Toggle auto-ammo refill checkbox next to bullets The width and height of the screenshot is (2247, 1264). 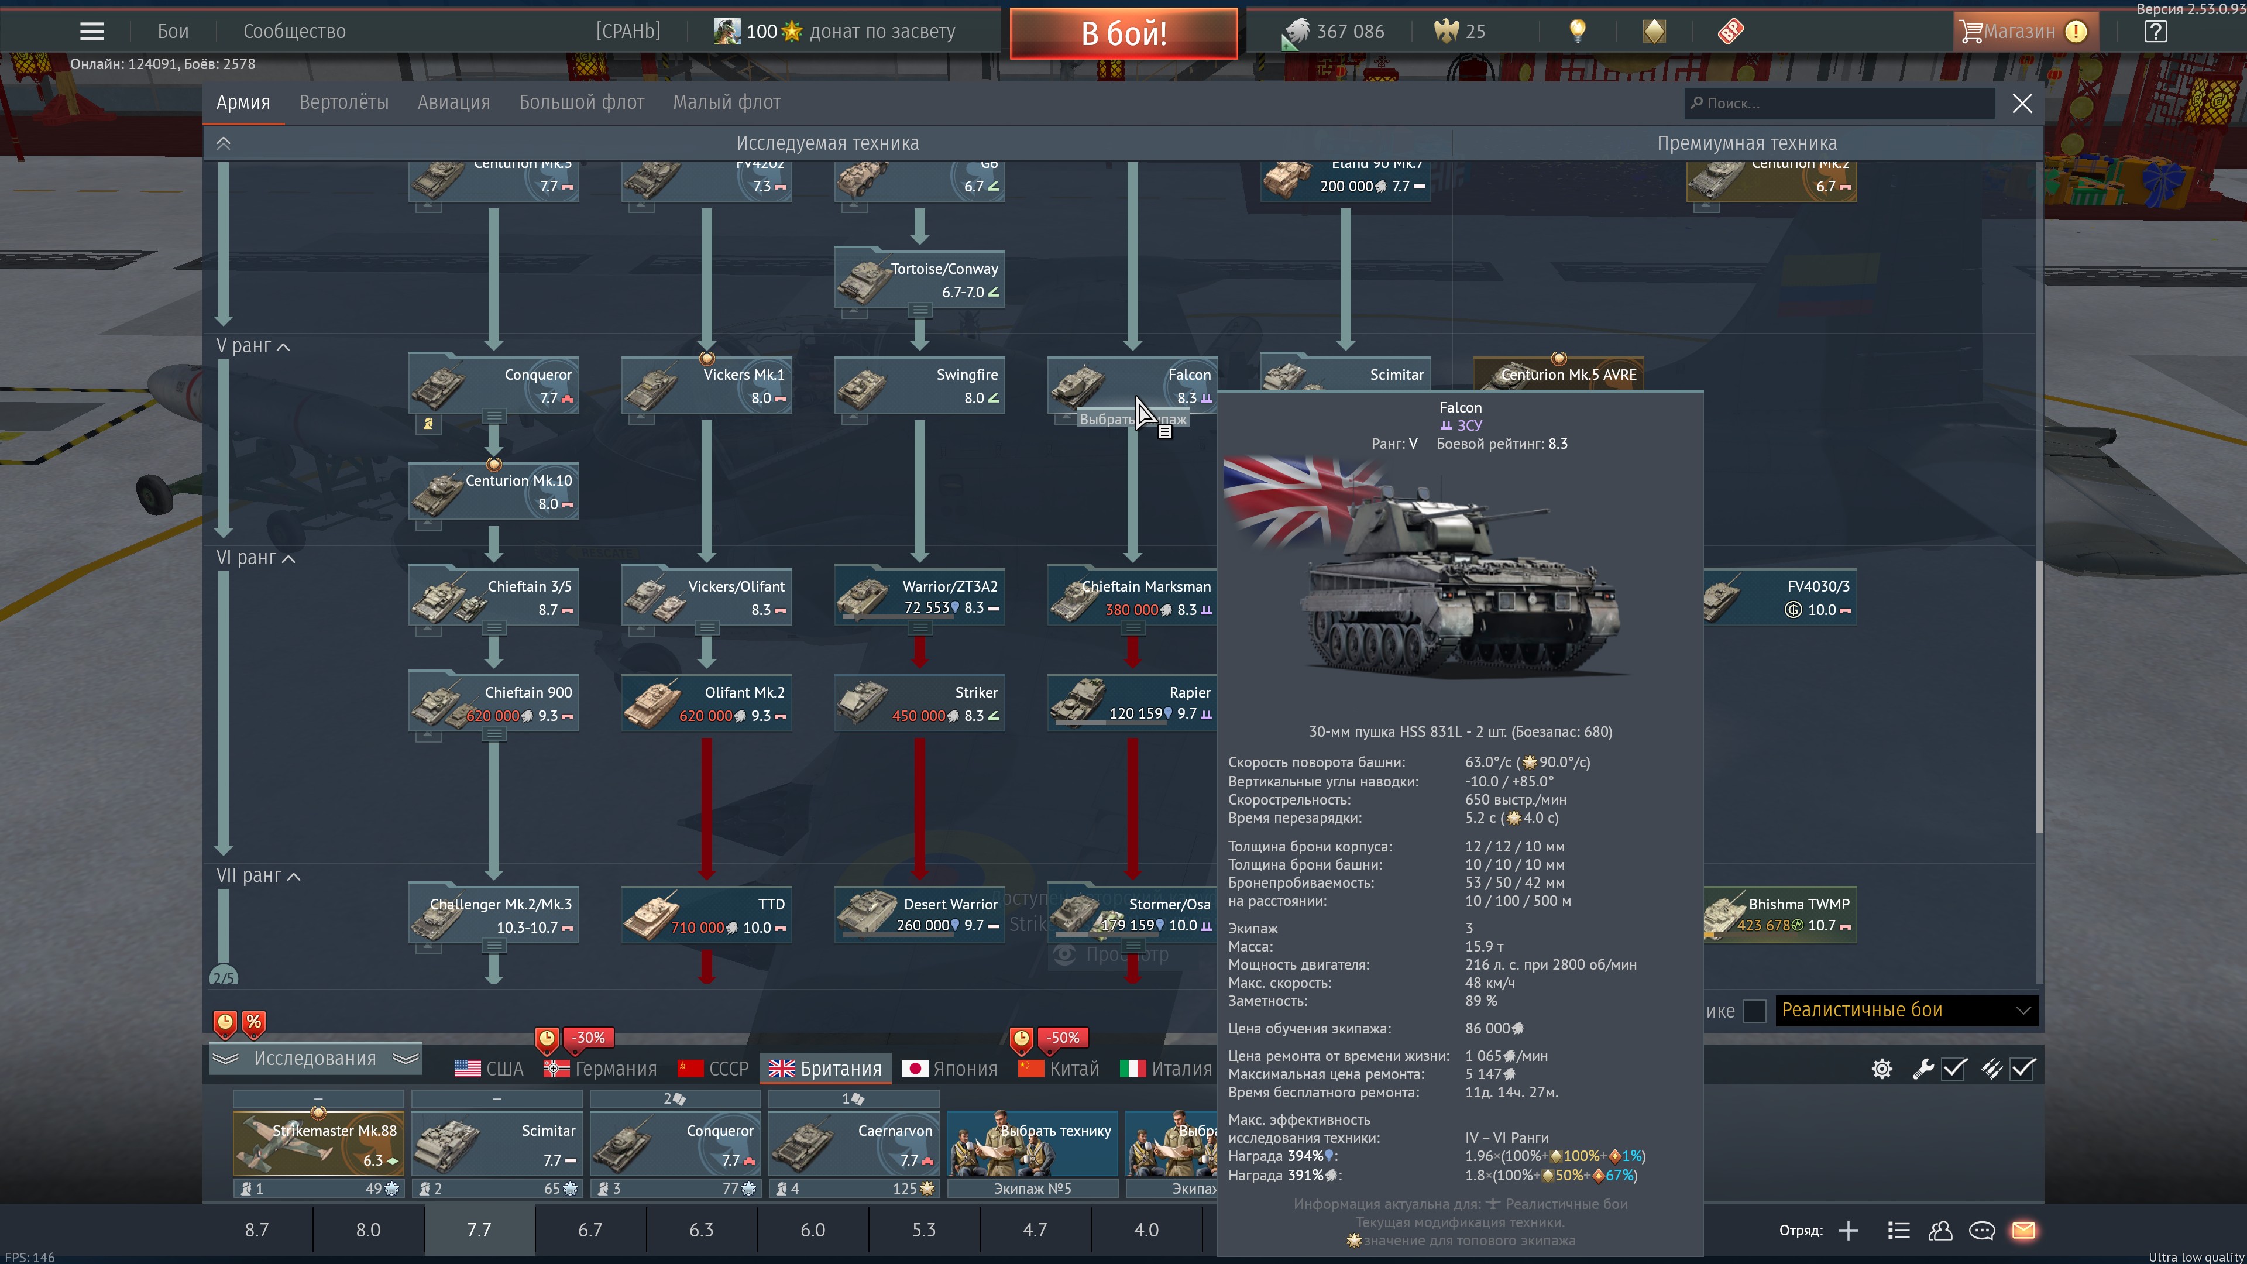(2022, 1069)
